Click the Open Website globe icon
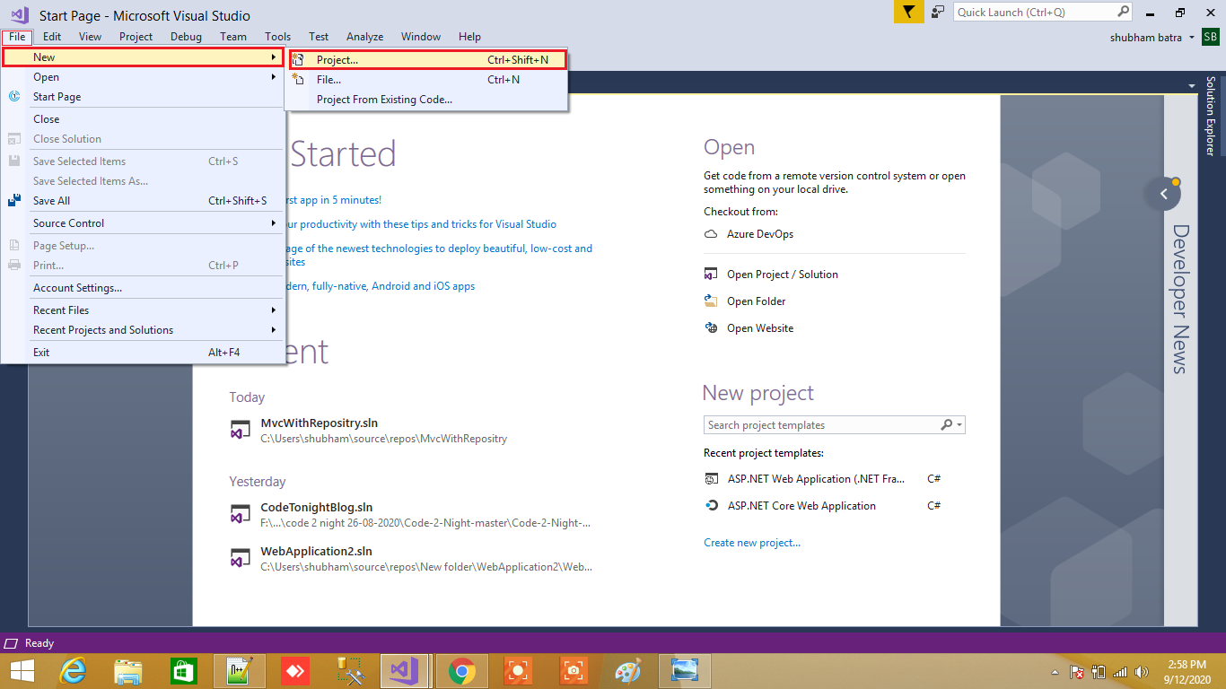The width and height of the screenshot is (1226, 689). [711, 328]
